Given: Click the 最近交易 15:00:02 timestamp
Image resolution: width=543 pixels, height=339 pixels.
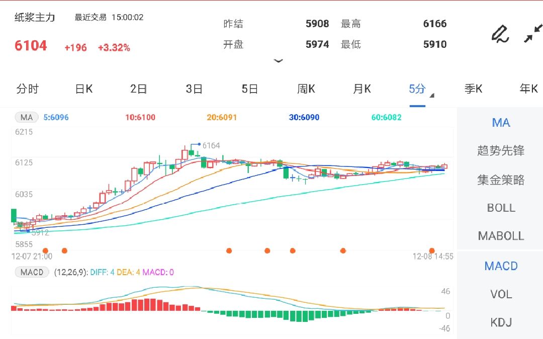Looking at the screenshot, I should click(x=109, y=17).
